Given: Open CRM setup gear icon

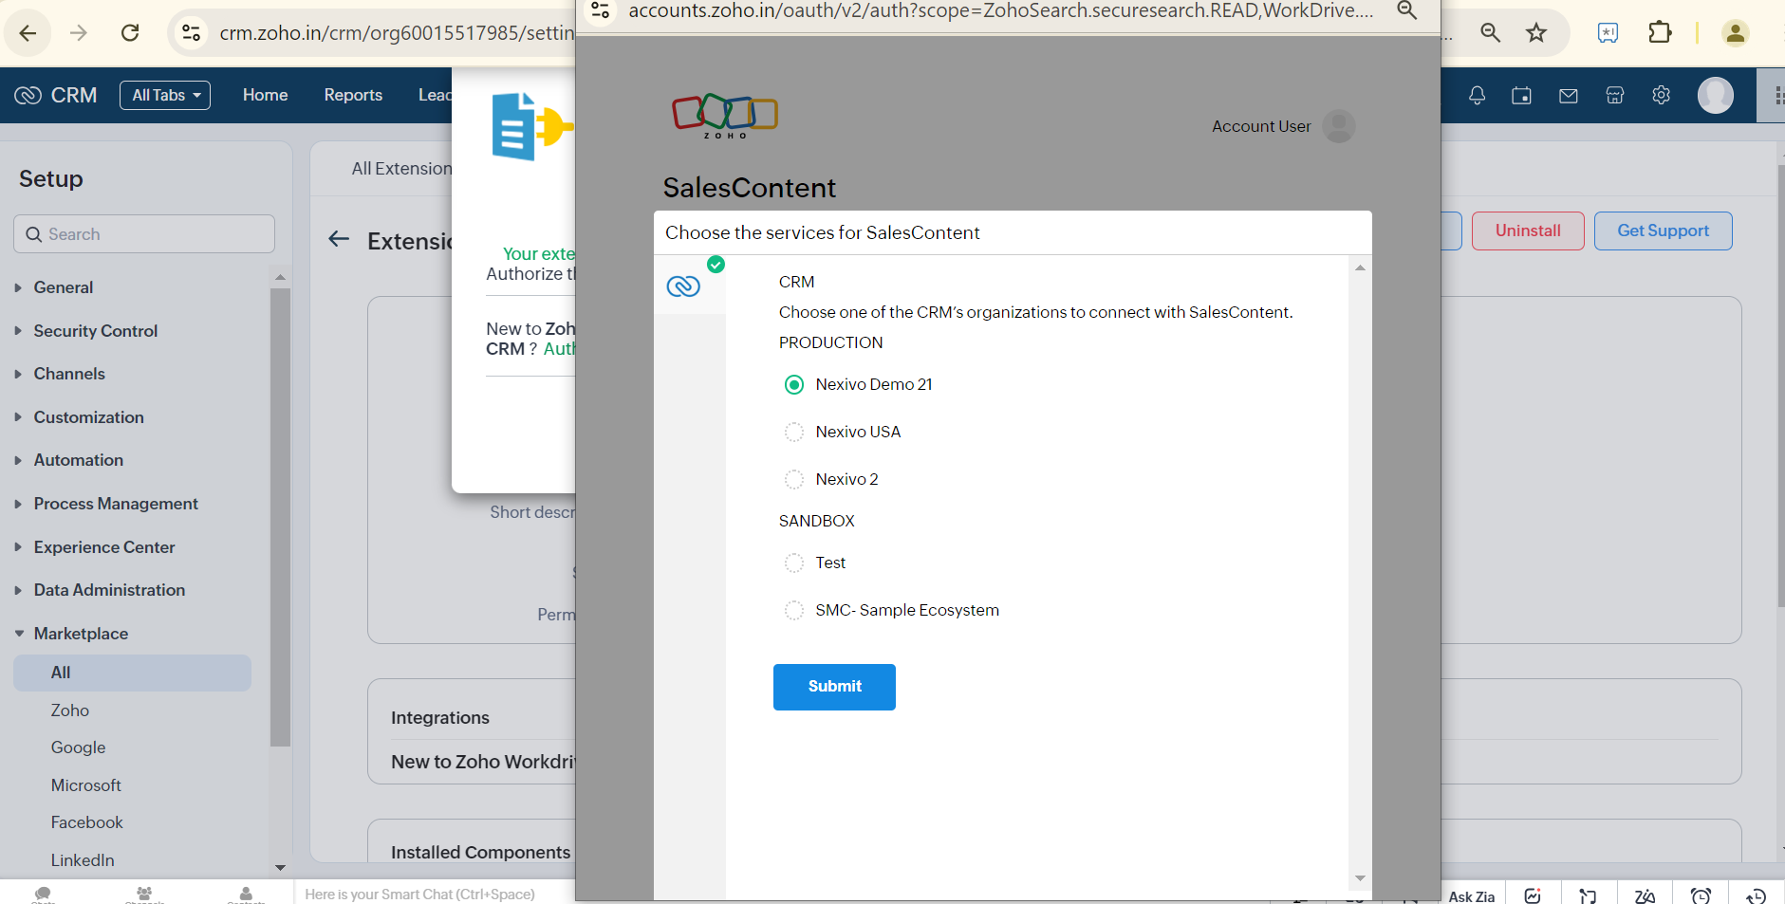Looking at the screenshot, I should pyautogui.click(x=1661, y=95).
